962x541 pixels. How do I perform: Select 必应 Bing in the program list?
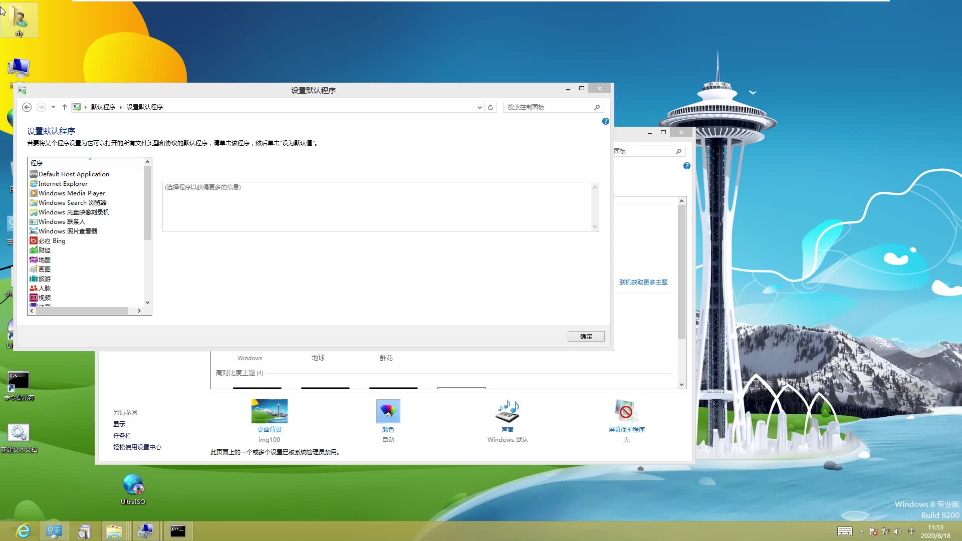pyautogui.click(x=52, y=240)
